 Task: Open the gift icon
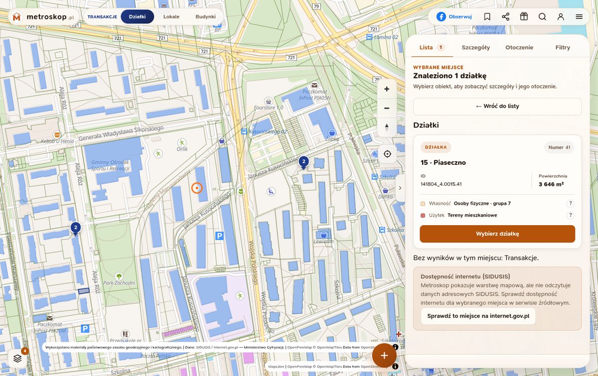click(524, 16)
